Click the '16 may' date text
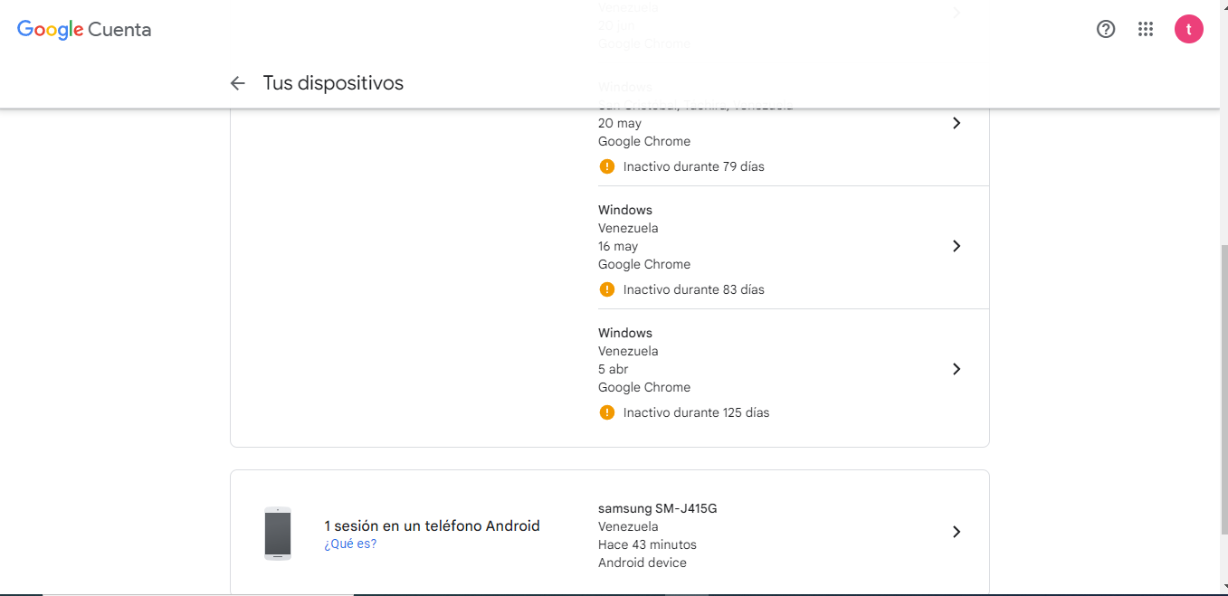1228x596 pixels. pyautogui.click(x=618, y=246)
